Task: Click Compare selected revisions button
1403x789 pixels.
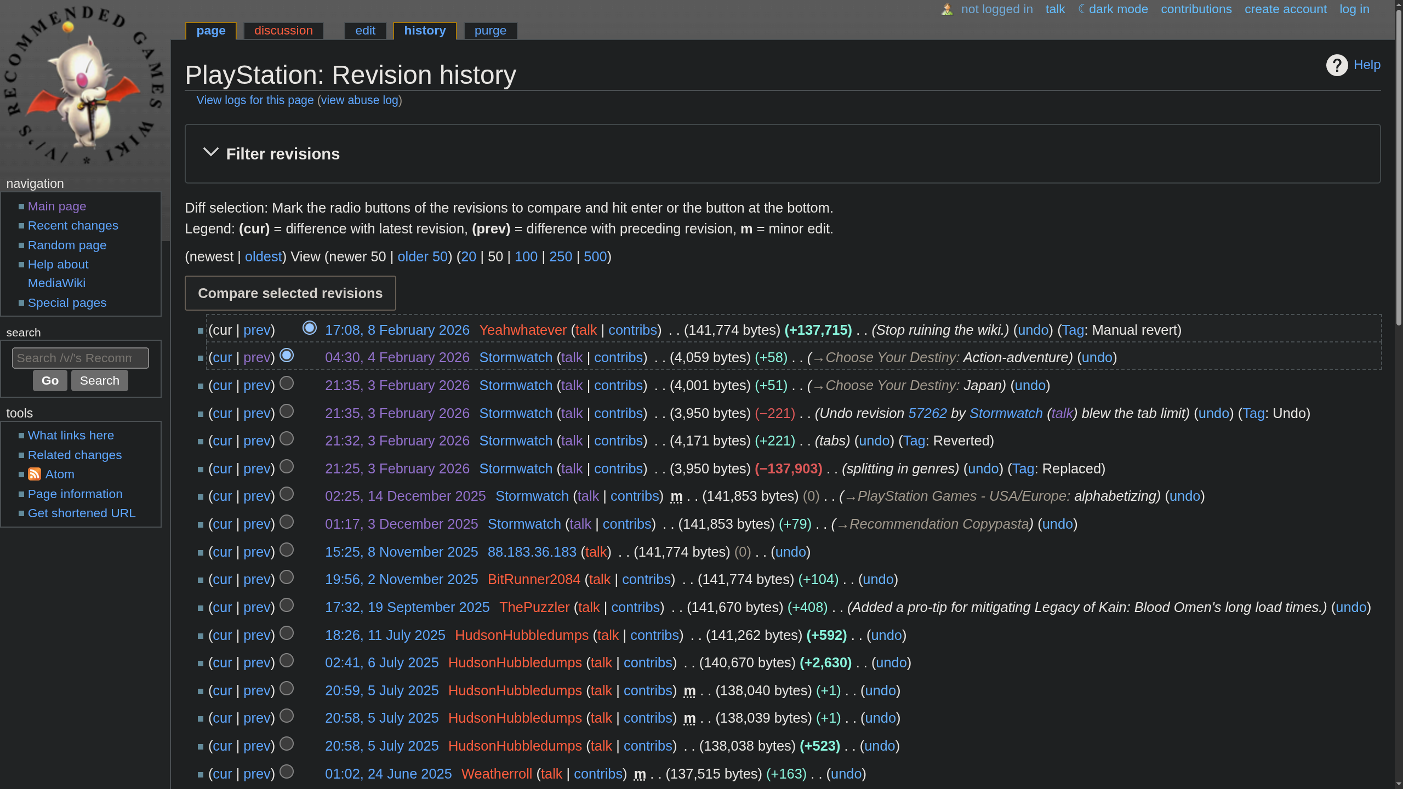Action: [x=290, y=293]
